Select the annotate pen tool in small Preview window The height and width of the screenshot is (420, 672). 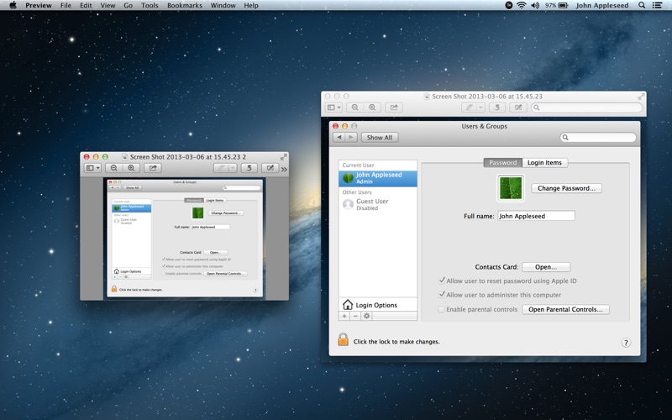coord(221,168)
